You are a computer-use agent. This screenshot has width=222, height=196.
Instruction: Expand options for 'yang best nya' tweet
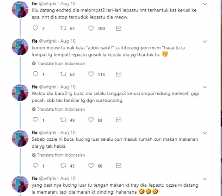tap(205, 179)
